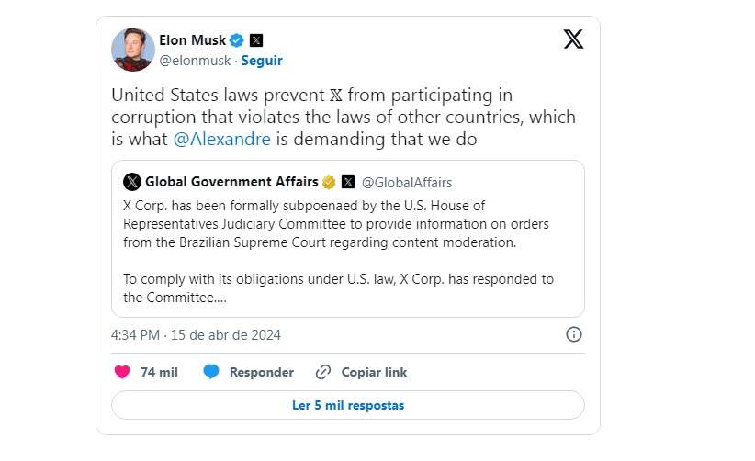Click the X affiliation badge beside Elon Musk
Viewport: 755px width, 461px height.
(256, 40)
